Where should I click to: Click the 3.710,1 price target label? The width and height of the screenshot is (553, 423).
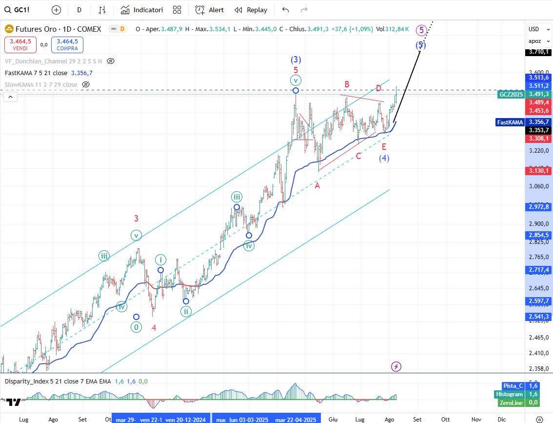pyautogui.click(x=538, y=52)
